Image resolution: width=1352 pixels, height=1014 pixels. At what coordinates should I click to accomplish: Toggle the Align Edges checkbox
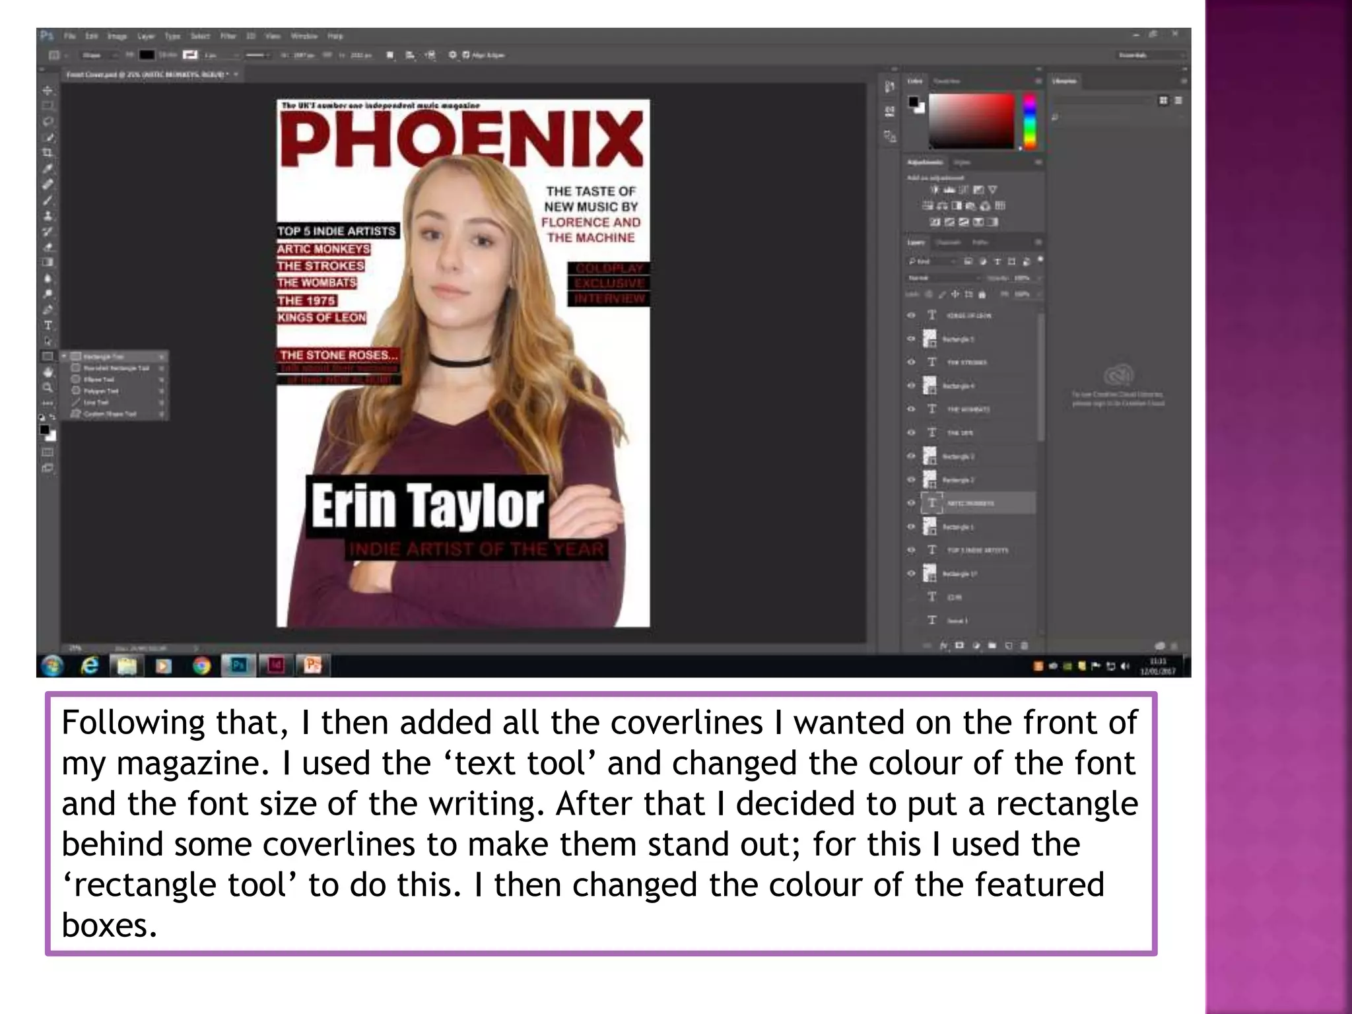(466, 55)
